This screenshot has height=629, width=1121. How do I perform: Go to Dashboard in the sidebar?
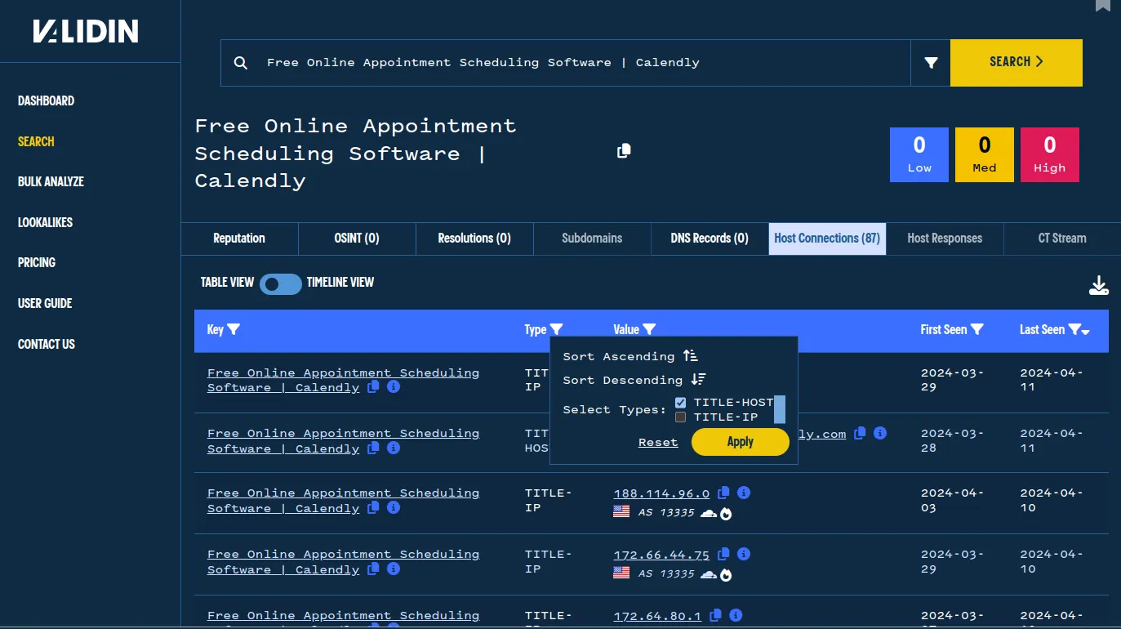pyautogui.click(x=46, y=100)
